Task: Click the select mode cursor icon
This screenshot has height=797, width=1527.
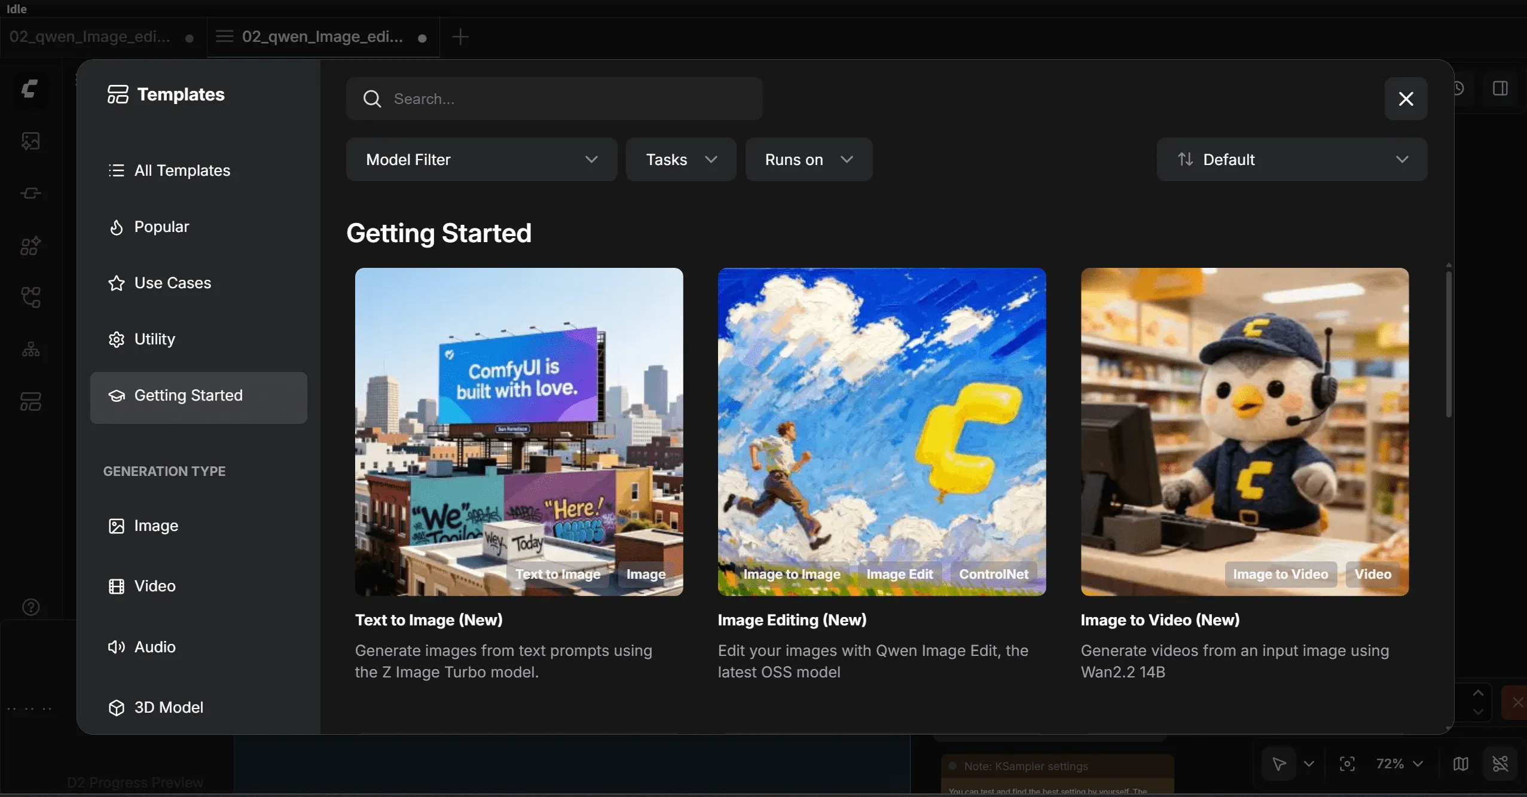Action: [1279, 764]
